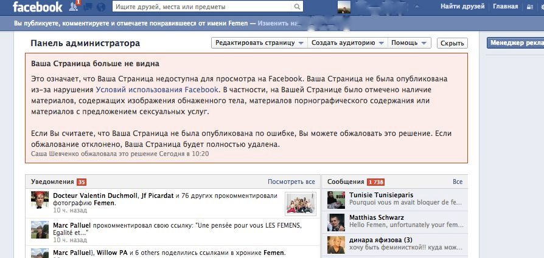Image resolution: width=544 pixels, height=258 pixels.
Task: Click Посмотреть все notifications link
Action: click(291, 182)
